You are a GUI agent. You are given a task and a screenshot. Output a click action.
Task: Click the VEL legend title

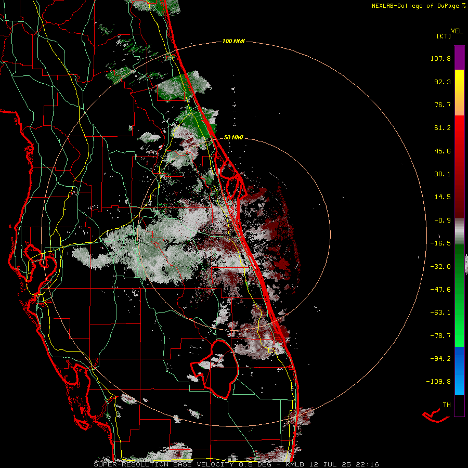(x=457, y=31)
